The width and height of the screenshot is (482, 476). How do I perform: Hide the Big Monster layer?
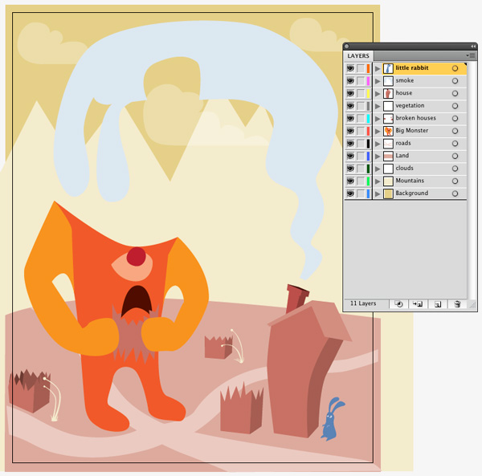point(350,131)
